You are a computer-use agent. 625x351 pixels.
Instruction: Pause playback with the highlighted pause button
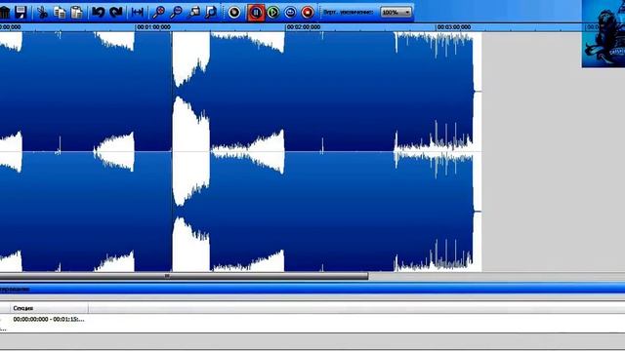(256, 13)
